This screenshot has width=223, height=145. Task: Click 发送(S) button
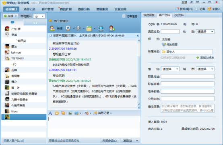pyautogui.click(x=128, y=141)
